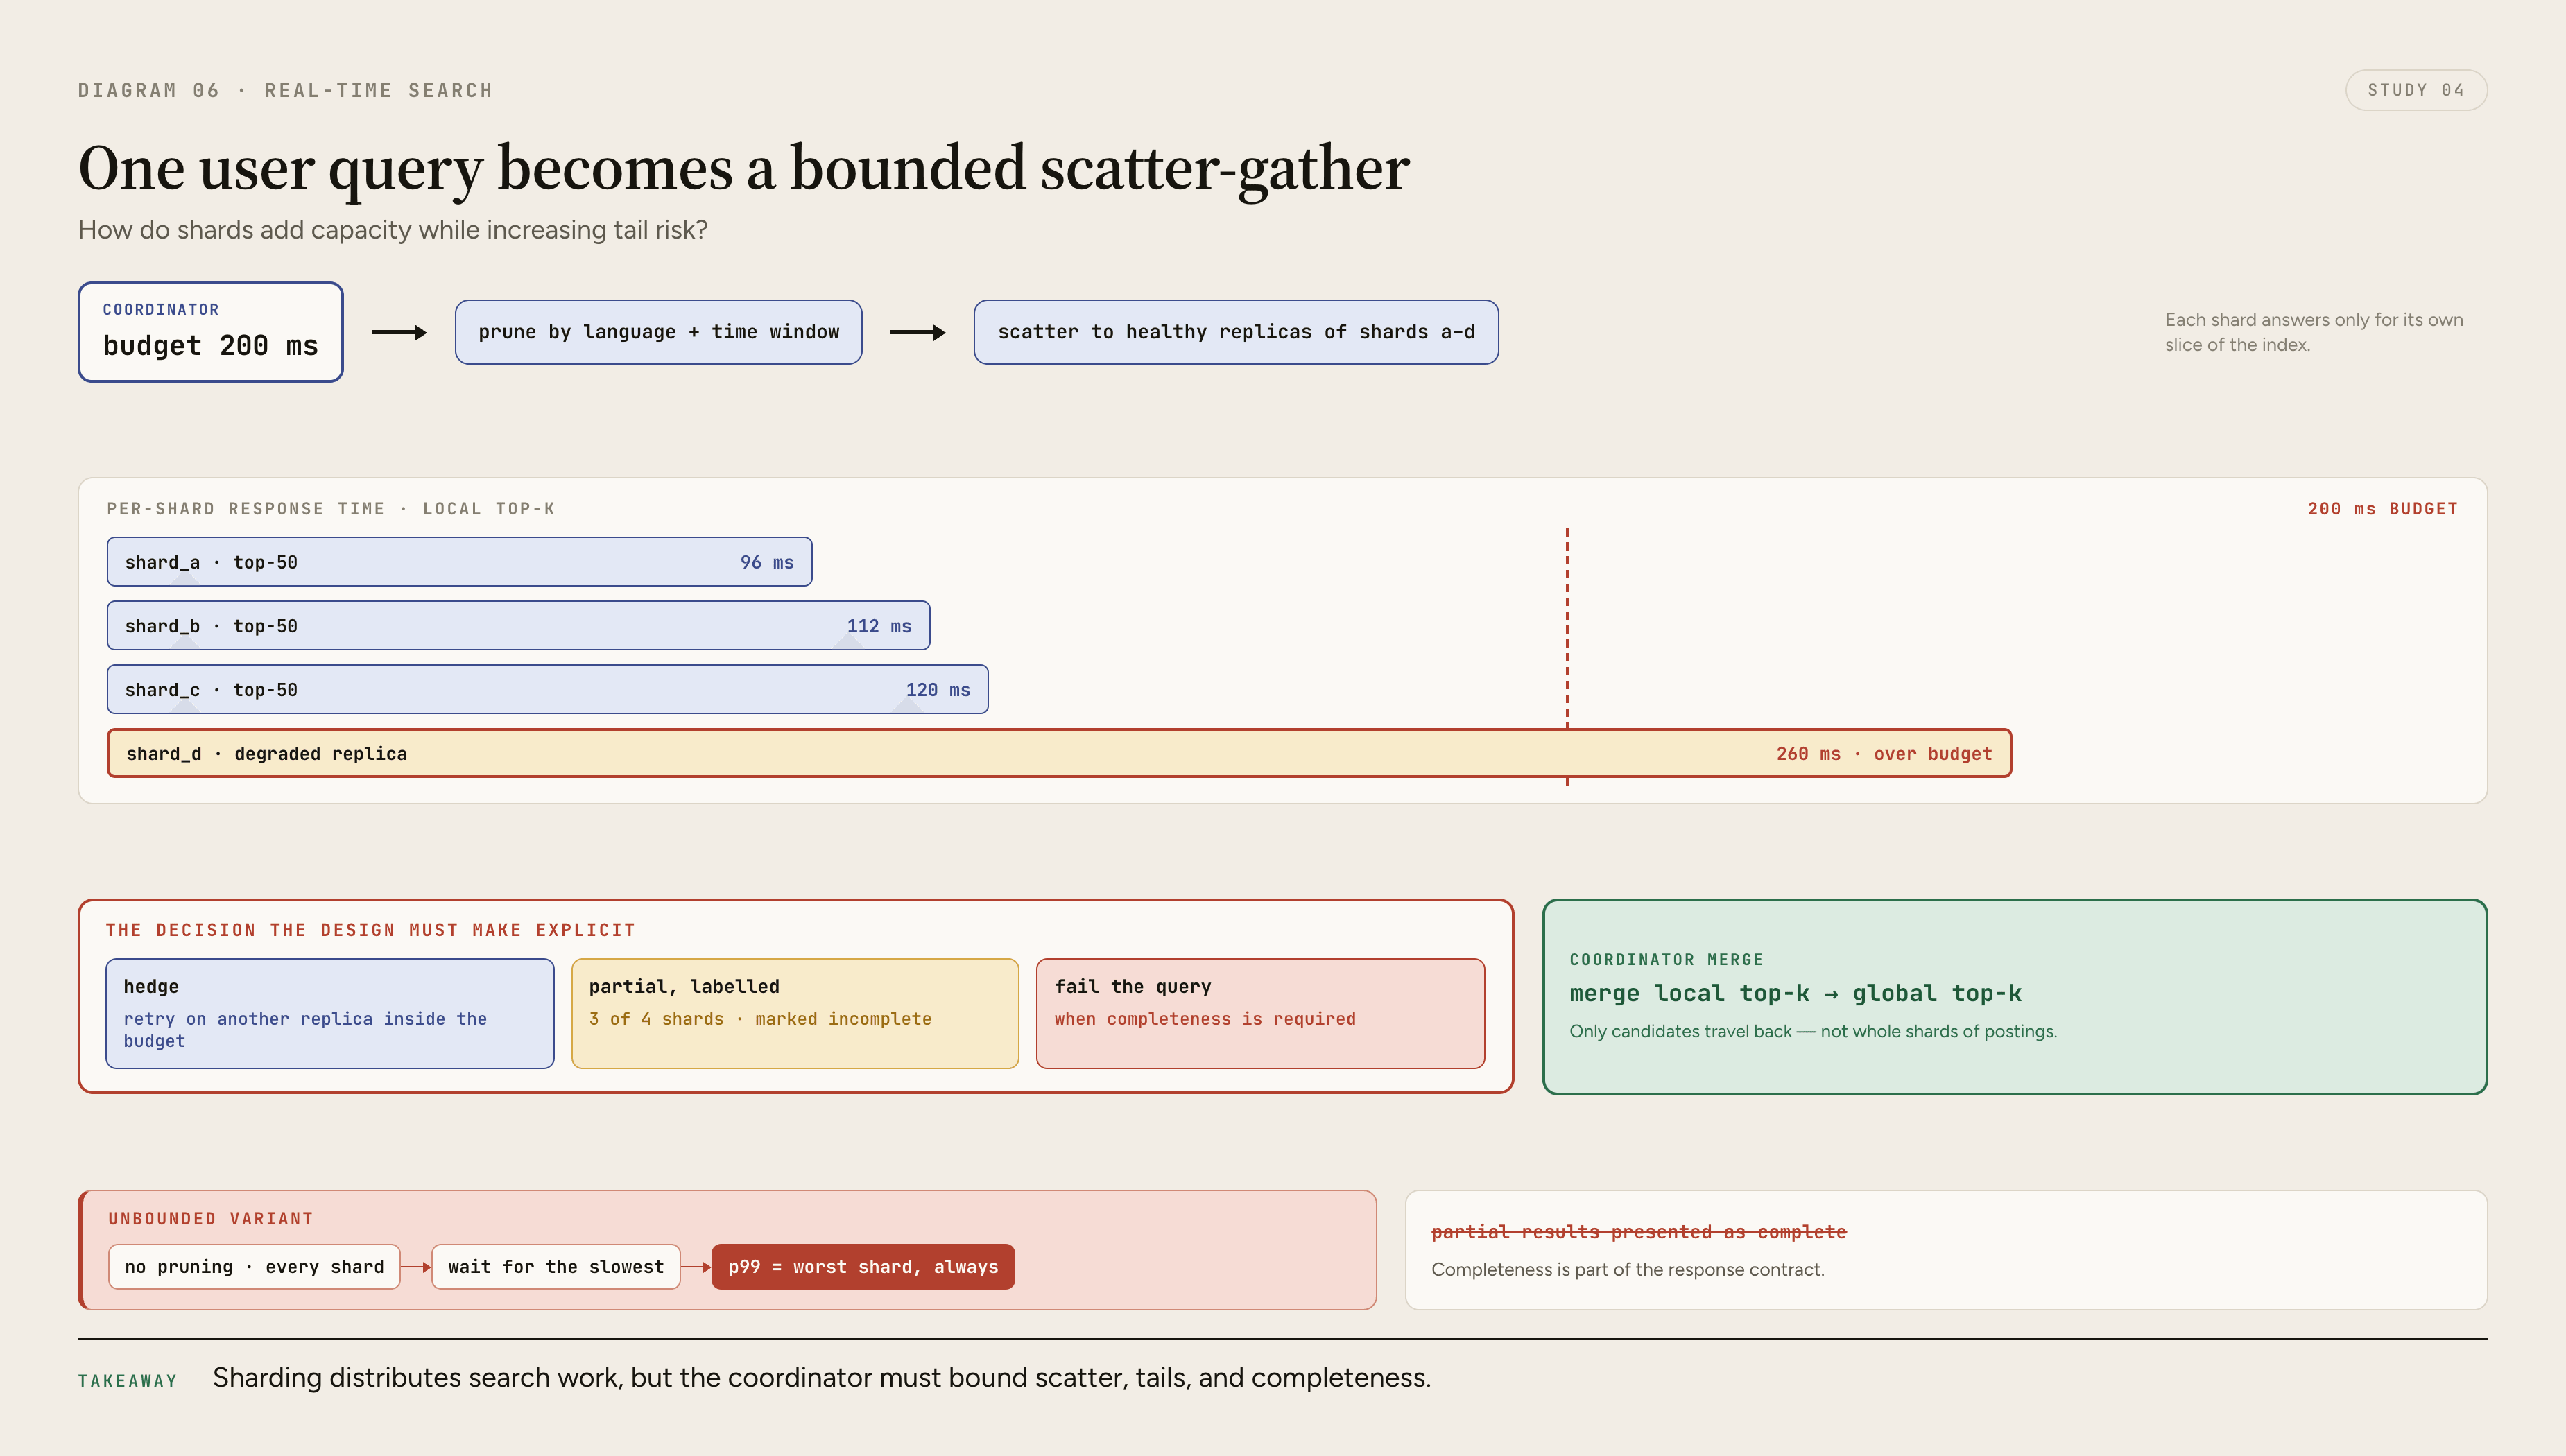Select the coordinator budget 200 ms box
This screenshot has height=1456, width=2566.
(x=211, y=332)
